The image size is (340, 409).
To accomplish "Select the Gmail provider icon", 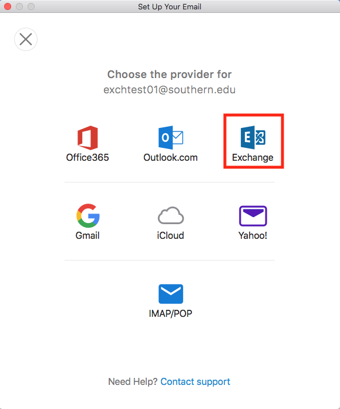I will pyautogui.click(x=88, y=215).
